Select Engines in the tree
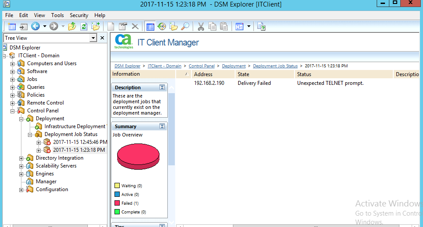423x227 pixels. (x=45, y=174)
